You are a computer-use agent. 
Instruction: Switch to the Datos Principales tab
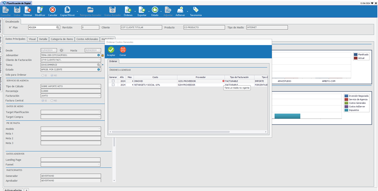pyautogui.click(x=15, y=39)
